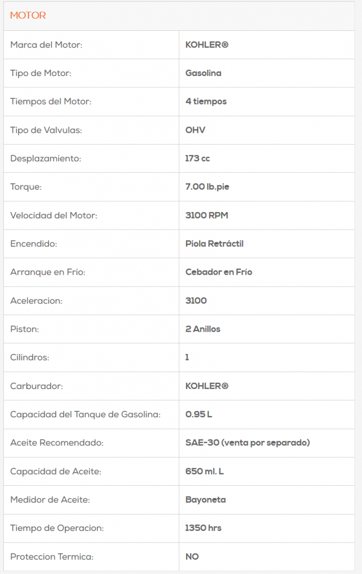The width and height of the screenshot is (362, 574).
Task: Select the 'Tipo de Valvulas:' label
Action: pyautogui.click(x=46, y=130)
